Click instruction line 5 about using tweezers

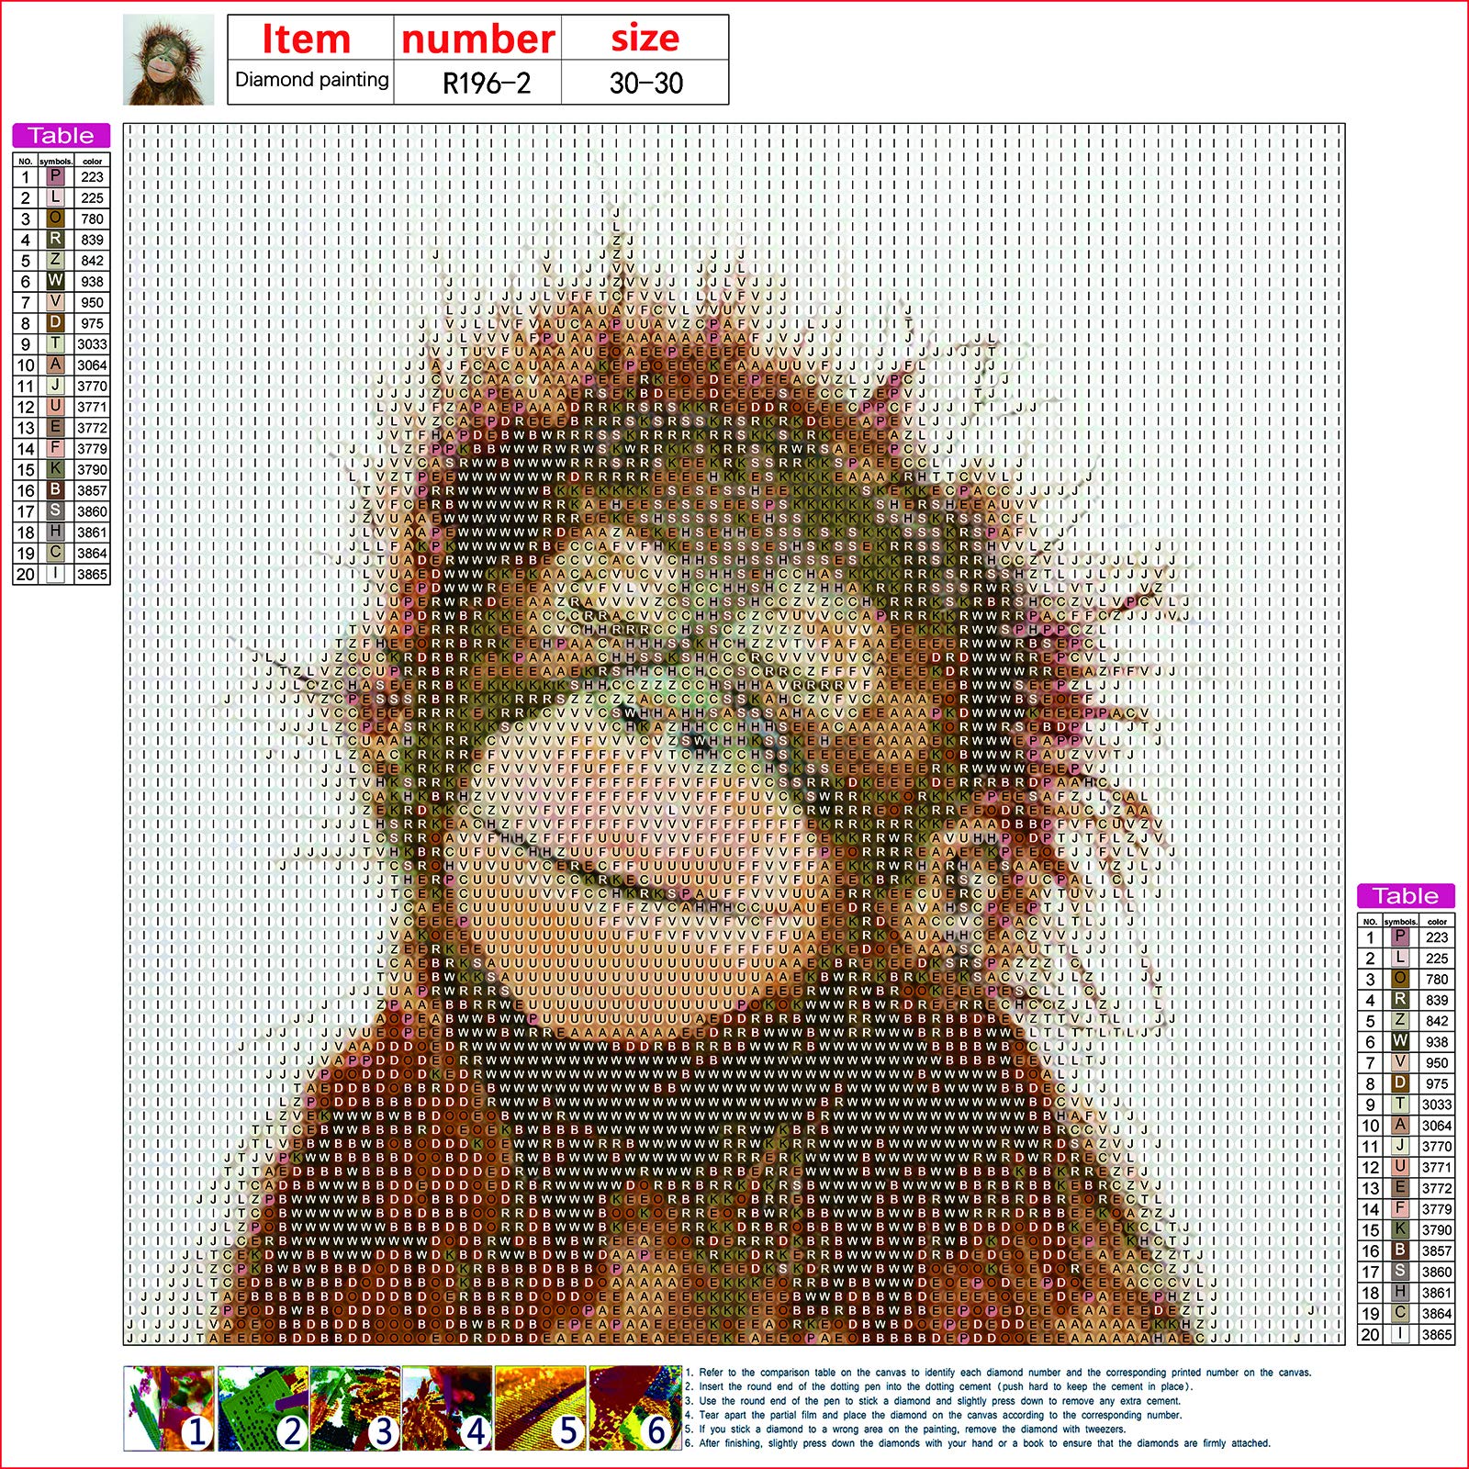pos(904,1430)
